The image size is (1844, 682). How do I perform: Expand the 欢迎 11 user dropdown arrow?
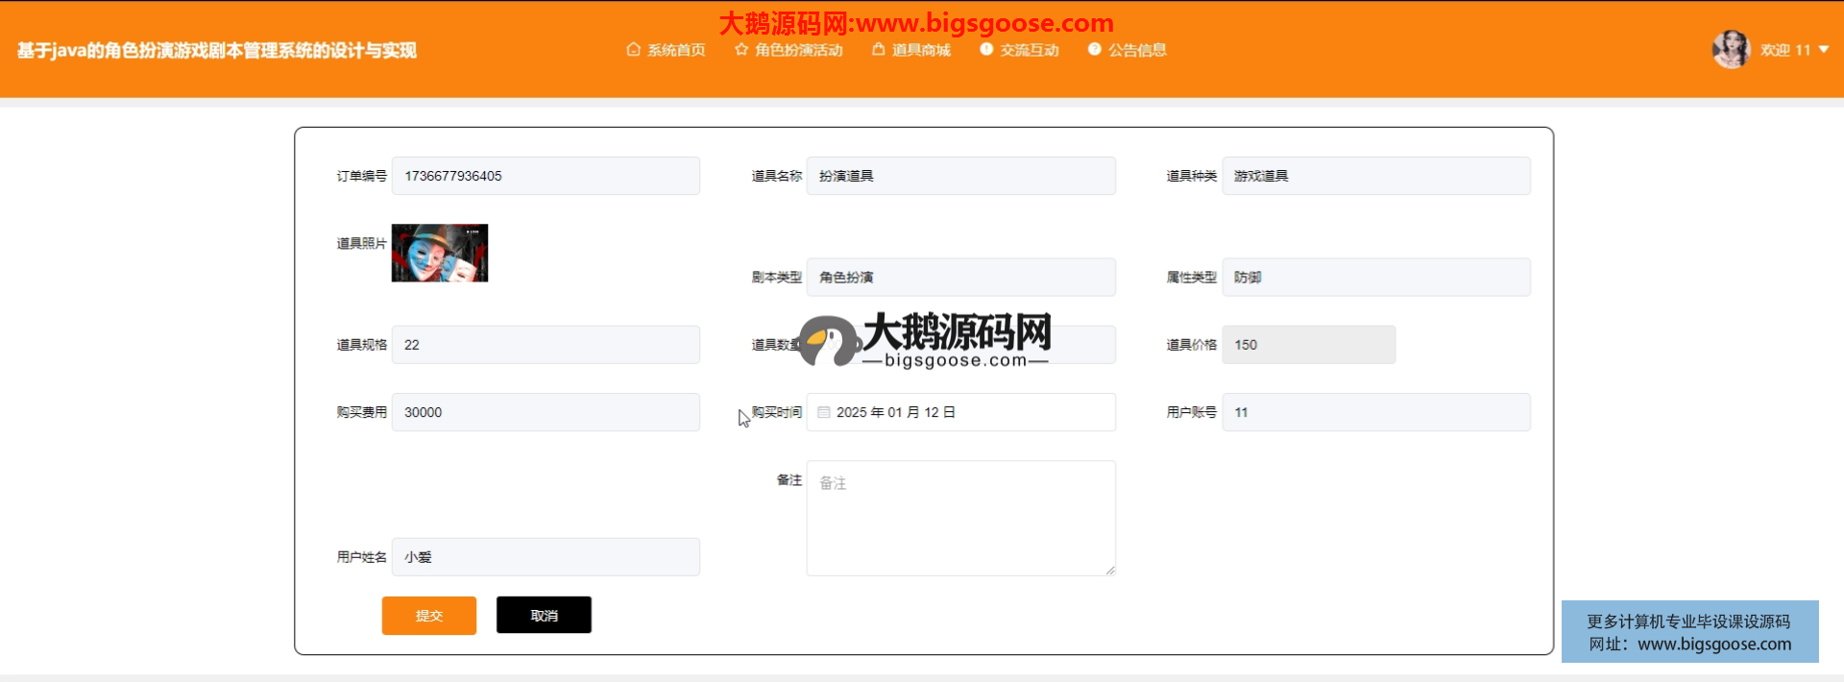(x=1824, y=49)
